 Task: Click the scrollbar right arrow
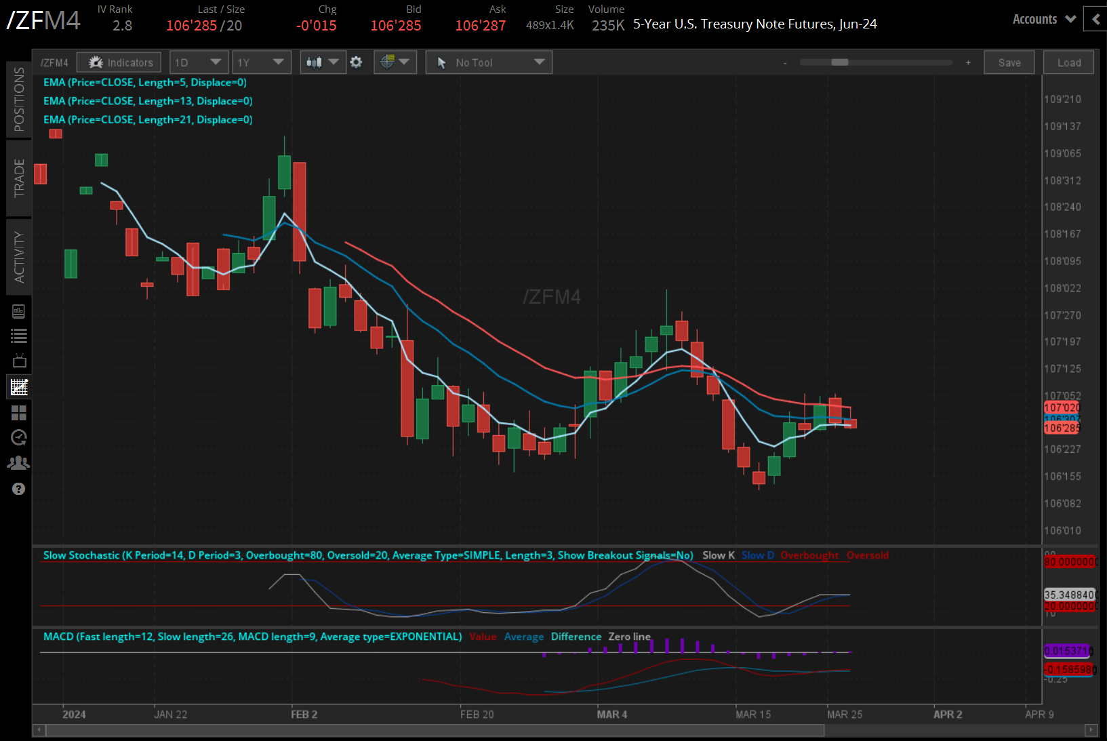(1091, 730)
